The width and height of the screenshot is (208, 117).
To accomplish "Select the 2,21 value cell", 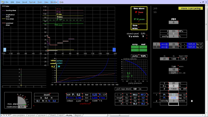I will click(173, 73).
